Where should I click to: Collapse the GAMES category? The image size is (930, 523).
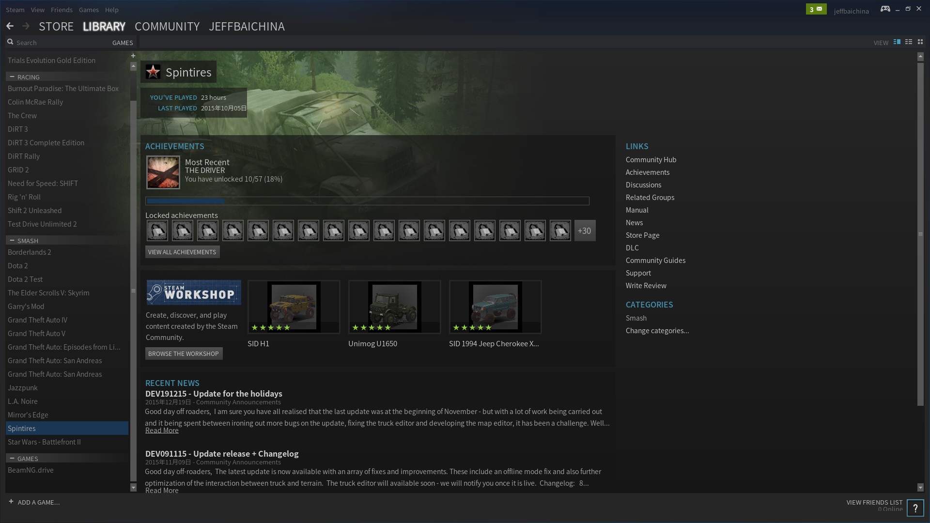tap(12, 458)
